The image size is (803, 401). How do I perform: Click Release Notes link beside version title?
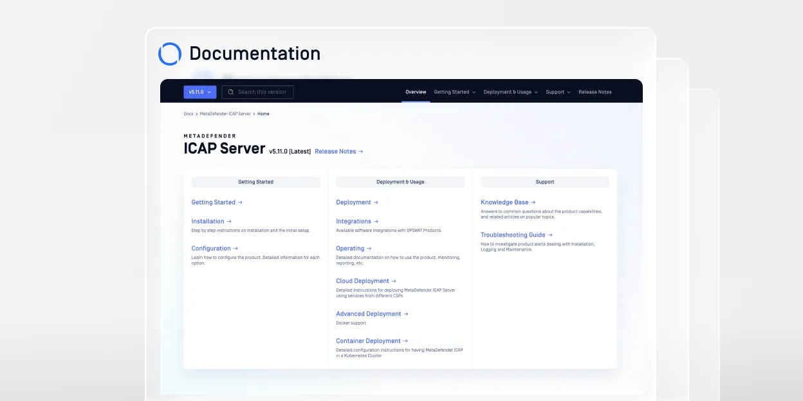338,152
